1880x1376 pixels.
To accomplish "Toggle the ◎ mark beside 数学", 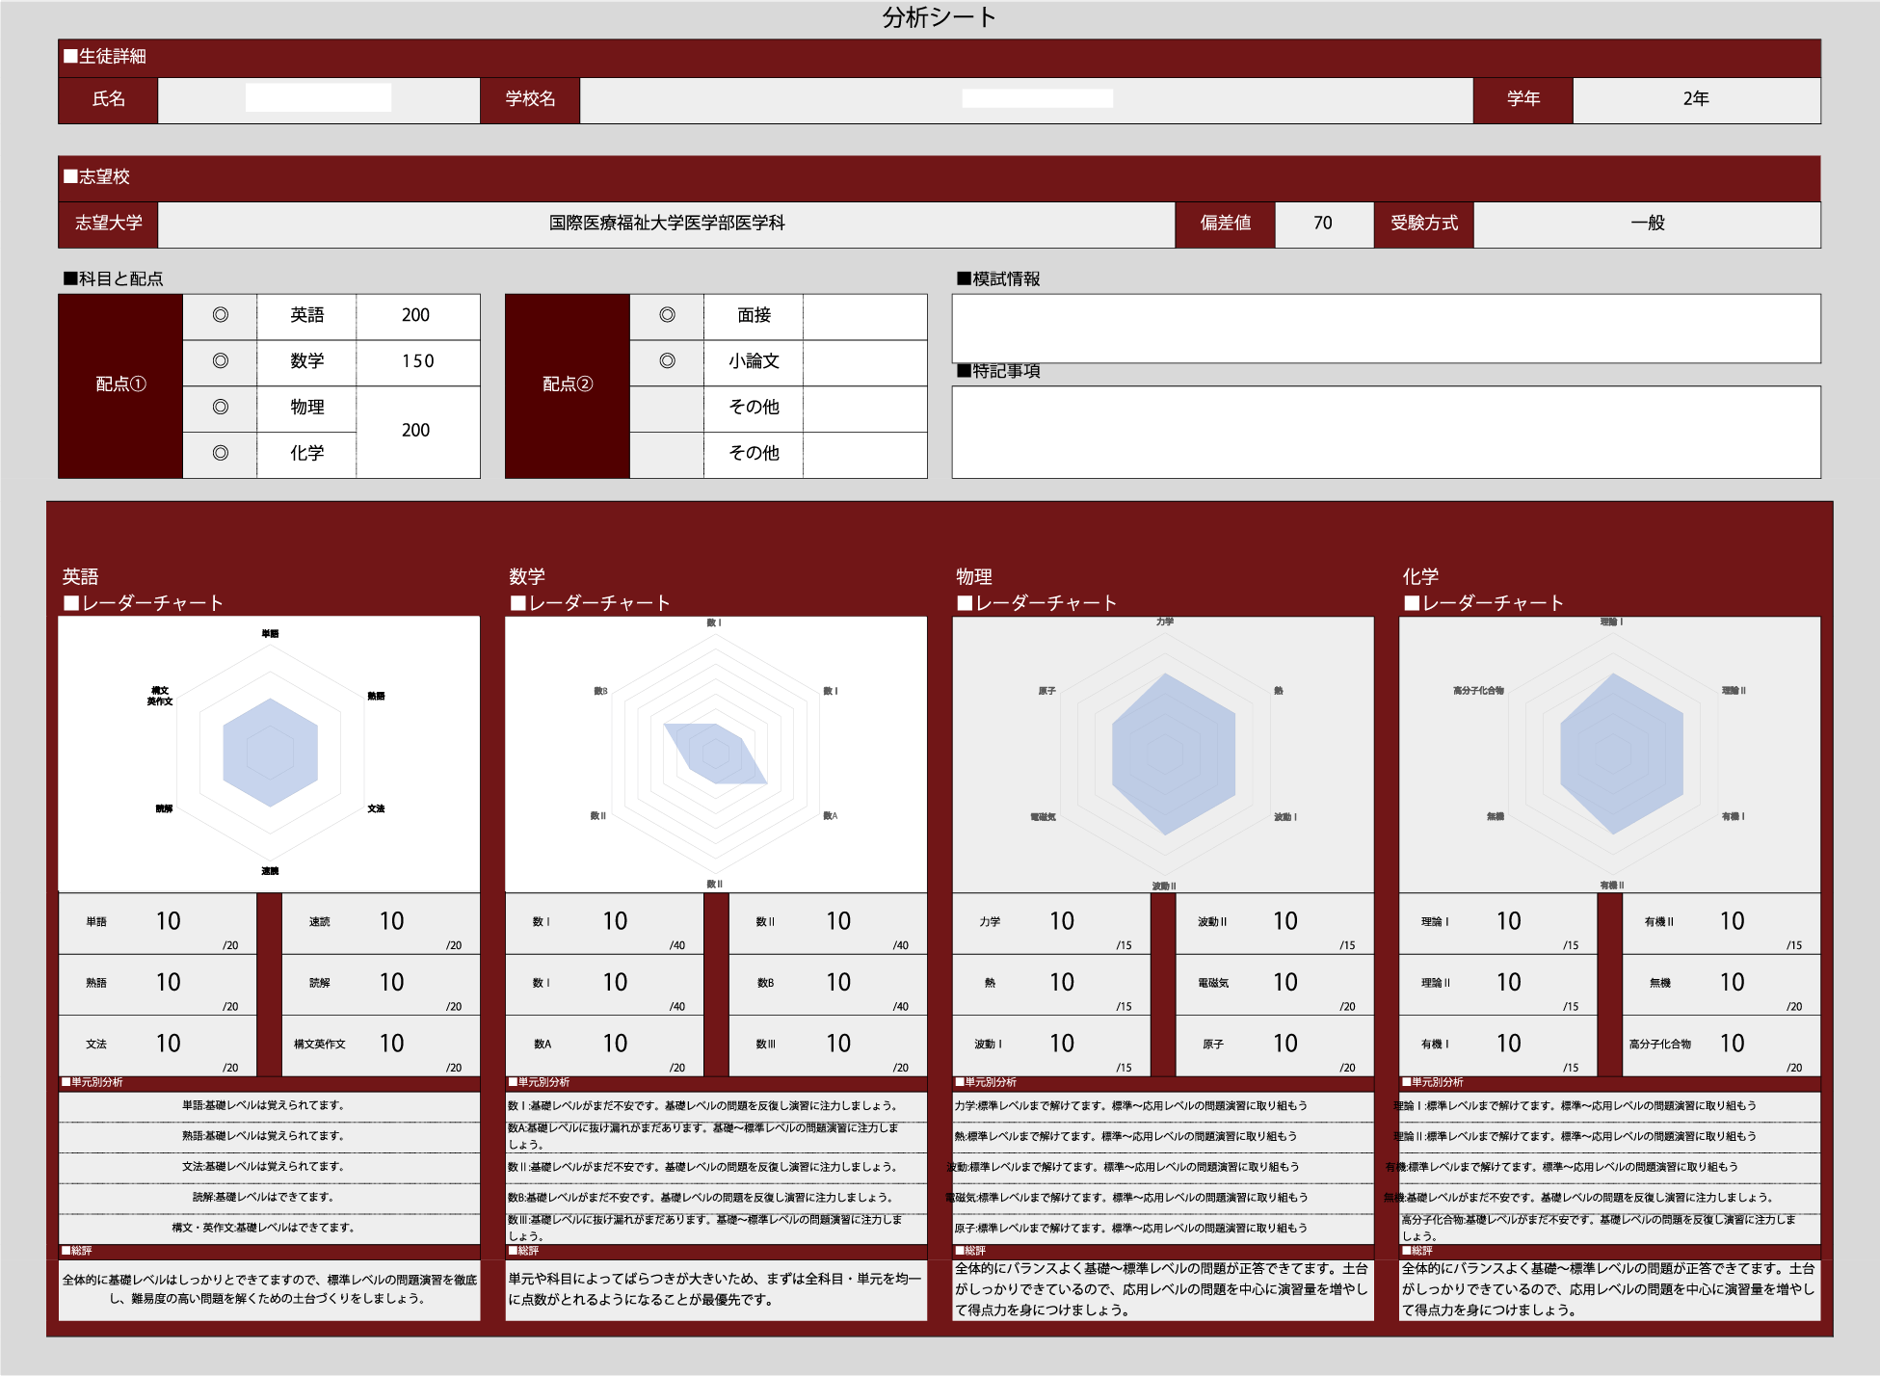I will 220,361.
